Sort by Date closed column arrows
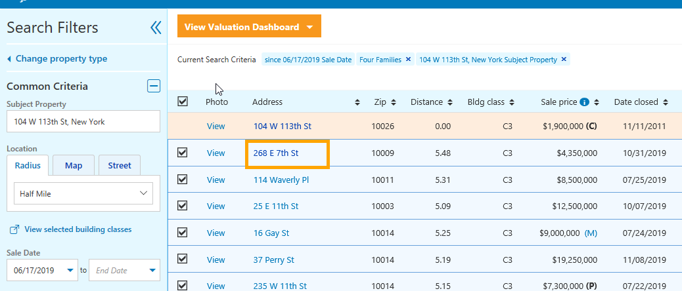The width and height of the screenshot is (682, 291). [666, 102]
